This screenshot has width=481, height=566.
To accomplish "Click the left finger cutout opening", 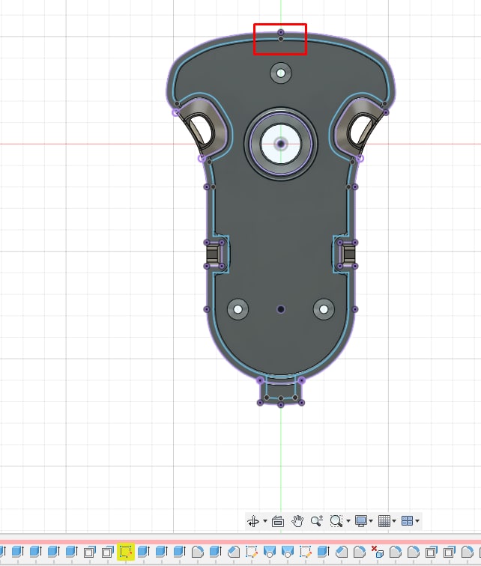I will [x=200, y=130].
